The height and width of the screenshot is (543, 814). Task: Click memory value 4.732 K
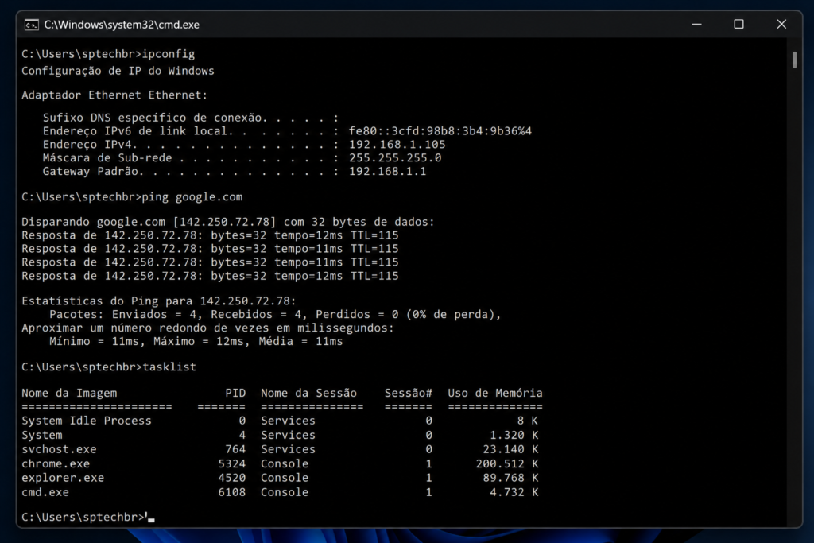tap(514, 492)
